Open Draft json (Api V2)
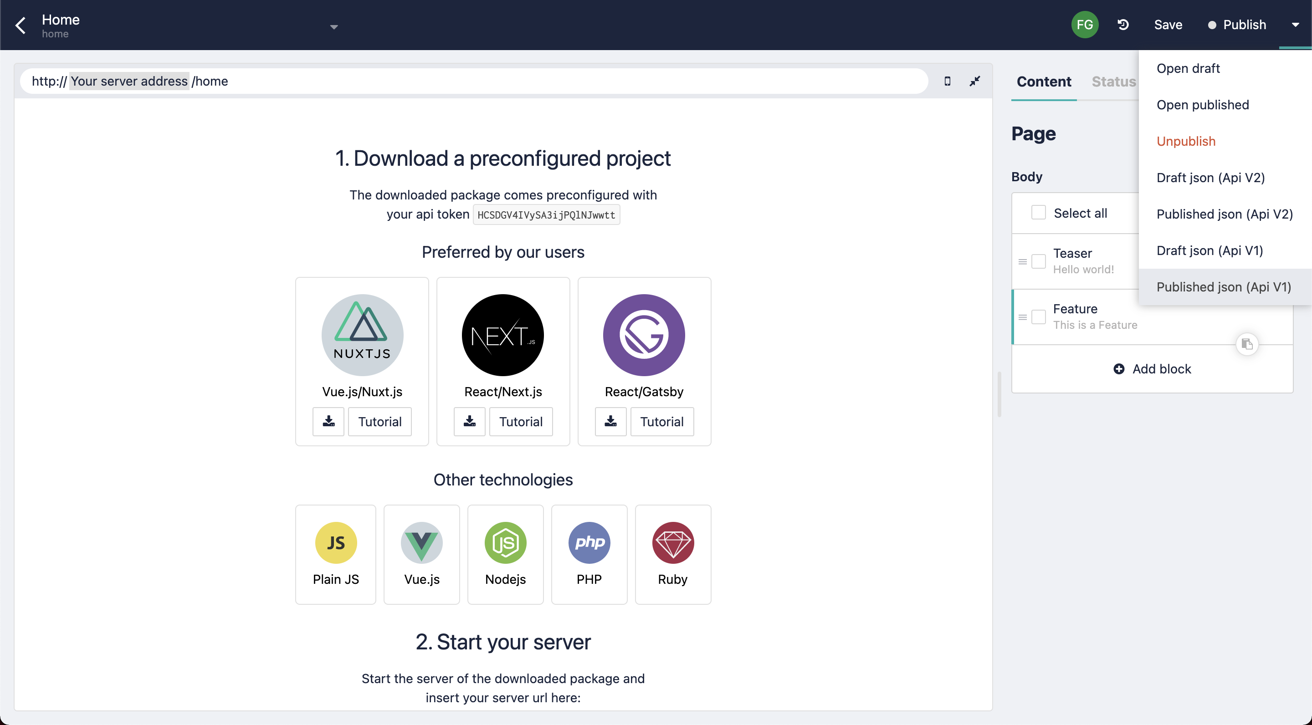The image size is (1312, 725). coord(1225,178)
